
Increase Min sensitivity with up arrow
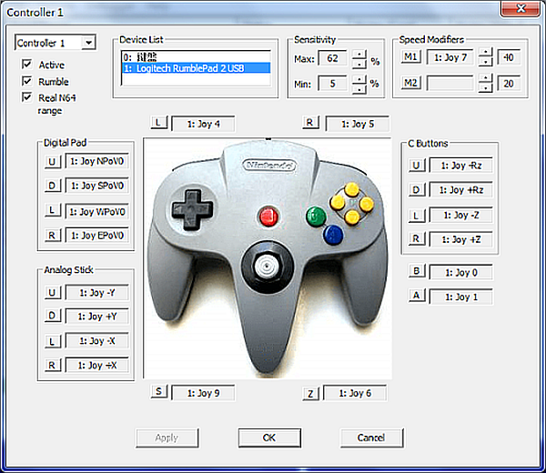click(359, 80)
